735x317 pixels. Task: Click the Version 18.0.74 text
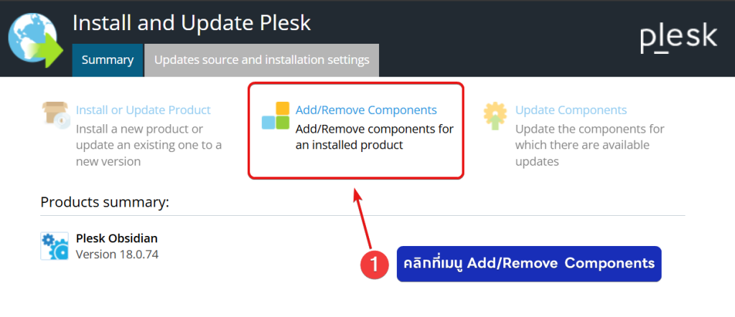tap(117, 254)
